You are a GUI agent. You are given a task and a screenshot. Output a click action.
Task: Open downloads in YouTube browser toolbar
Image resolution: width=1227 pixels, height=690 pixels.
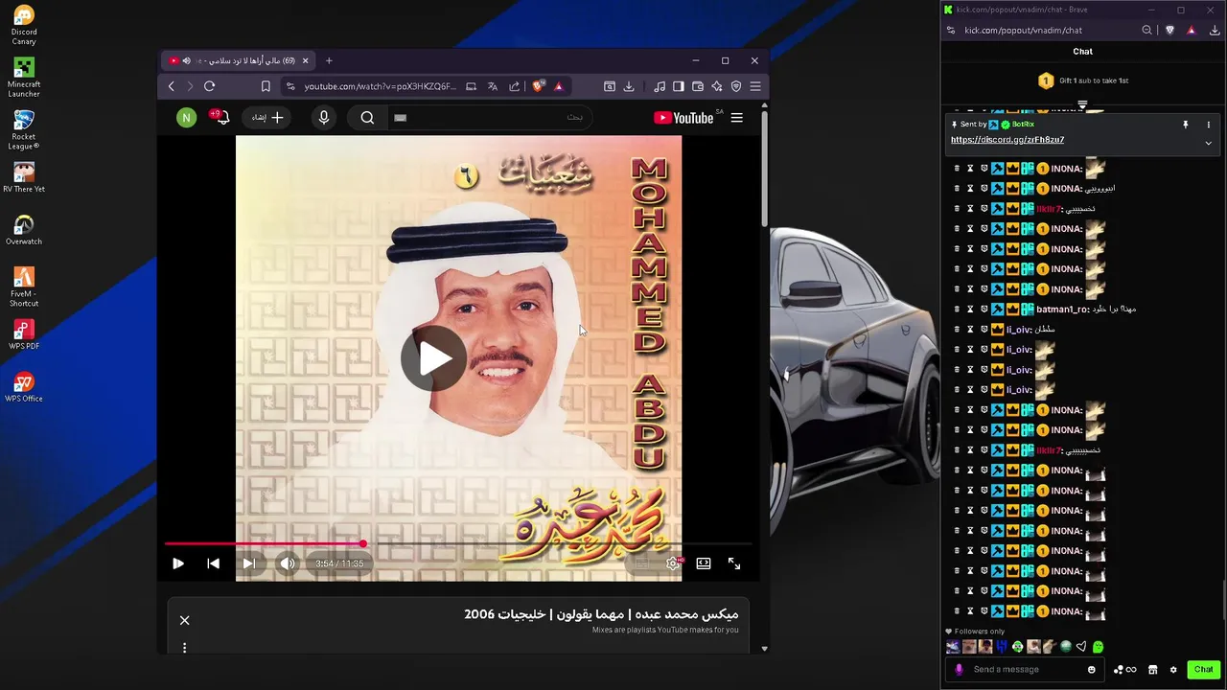click(x=629, y=86)
